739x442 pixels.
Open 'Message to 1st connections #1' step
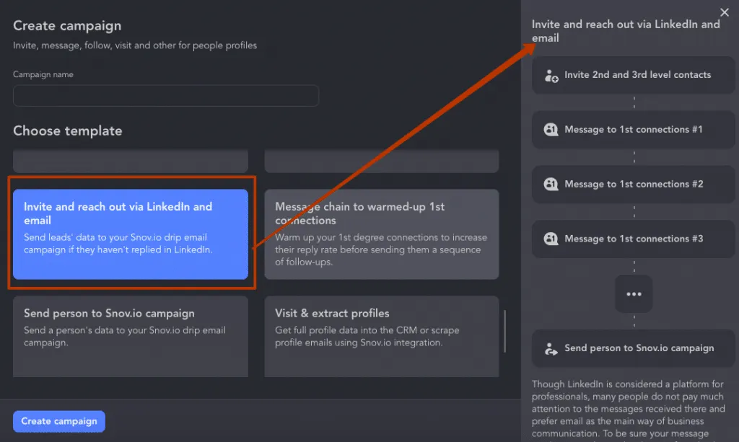(x=634, y=130)
